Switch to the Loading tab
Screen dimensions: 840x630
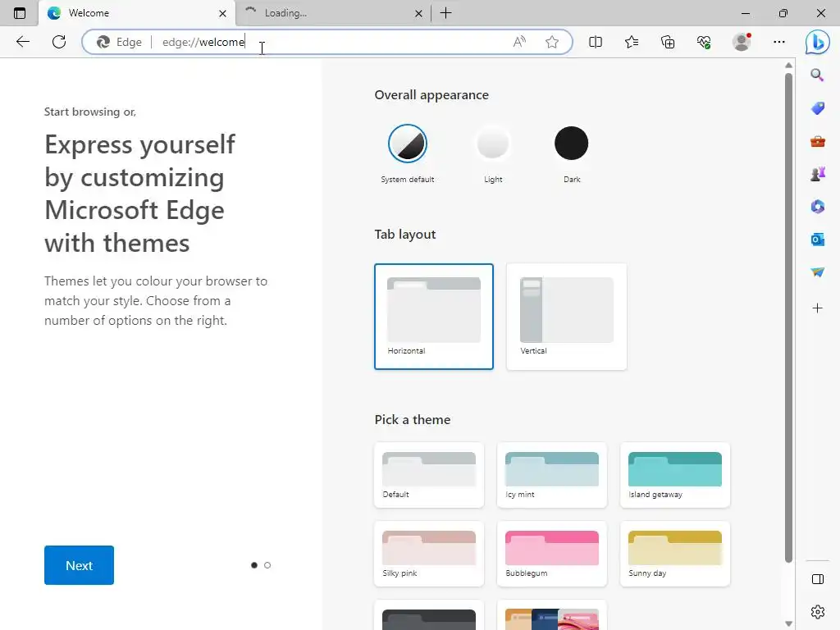(x=332, y=13)
